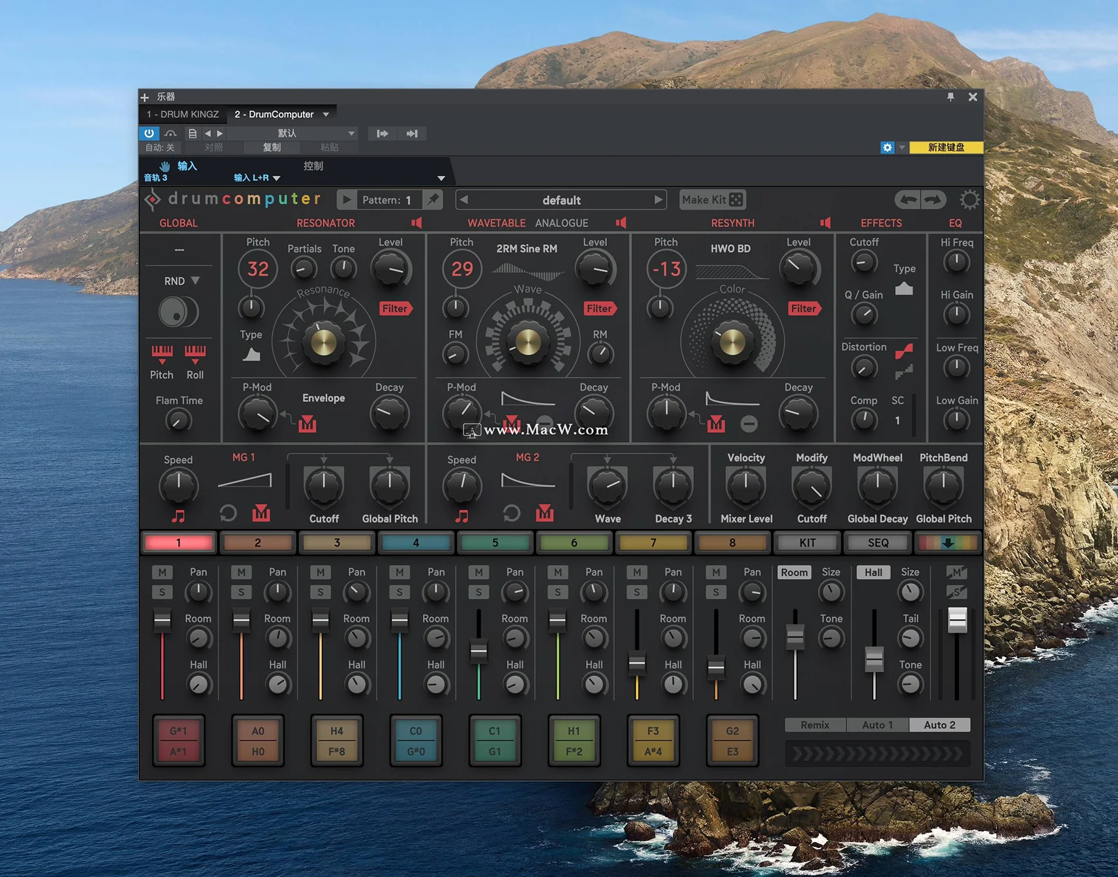Viewport: 1118px width, 877px height.
Task: Click the MG 1 retrigger loop icon
Action: coord(228,513)
